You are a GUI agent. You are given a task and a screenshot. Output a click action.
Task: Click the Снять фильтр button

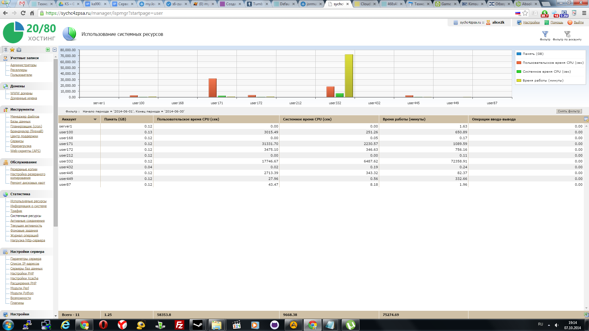coord(568,111)
